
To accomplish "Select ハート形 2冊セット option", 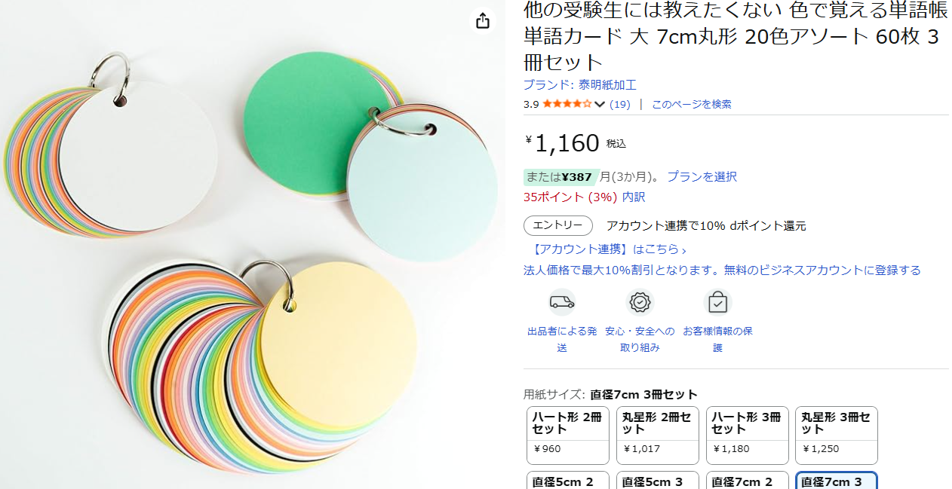I will 568,436.
